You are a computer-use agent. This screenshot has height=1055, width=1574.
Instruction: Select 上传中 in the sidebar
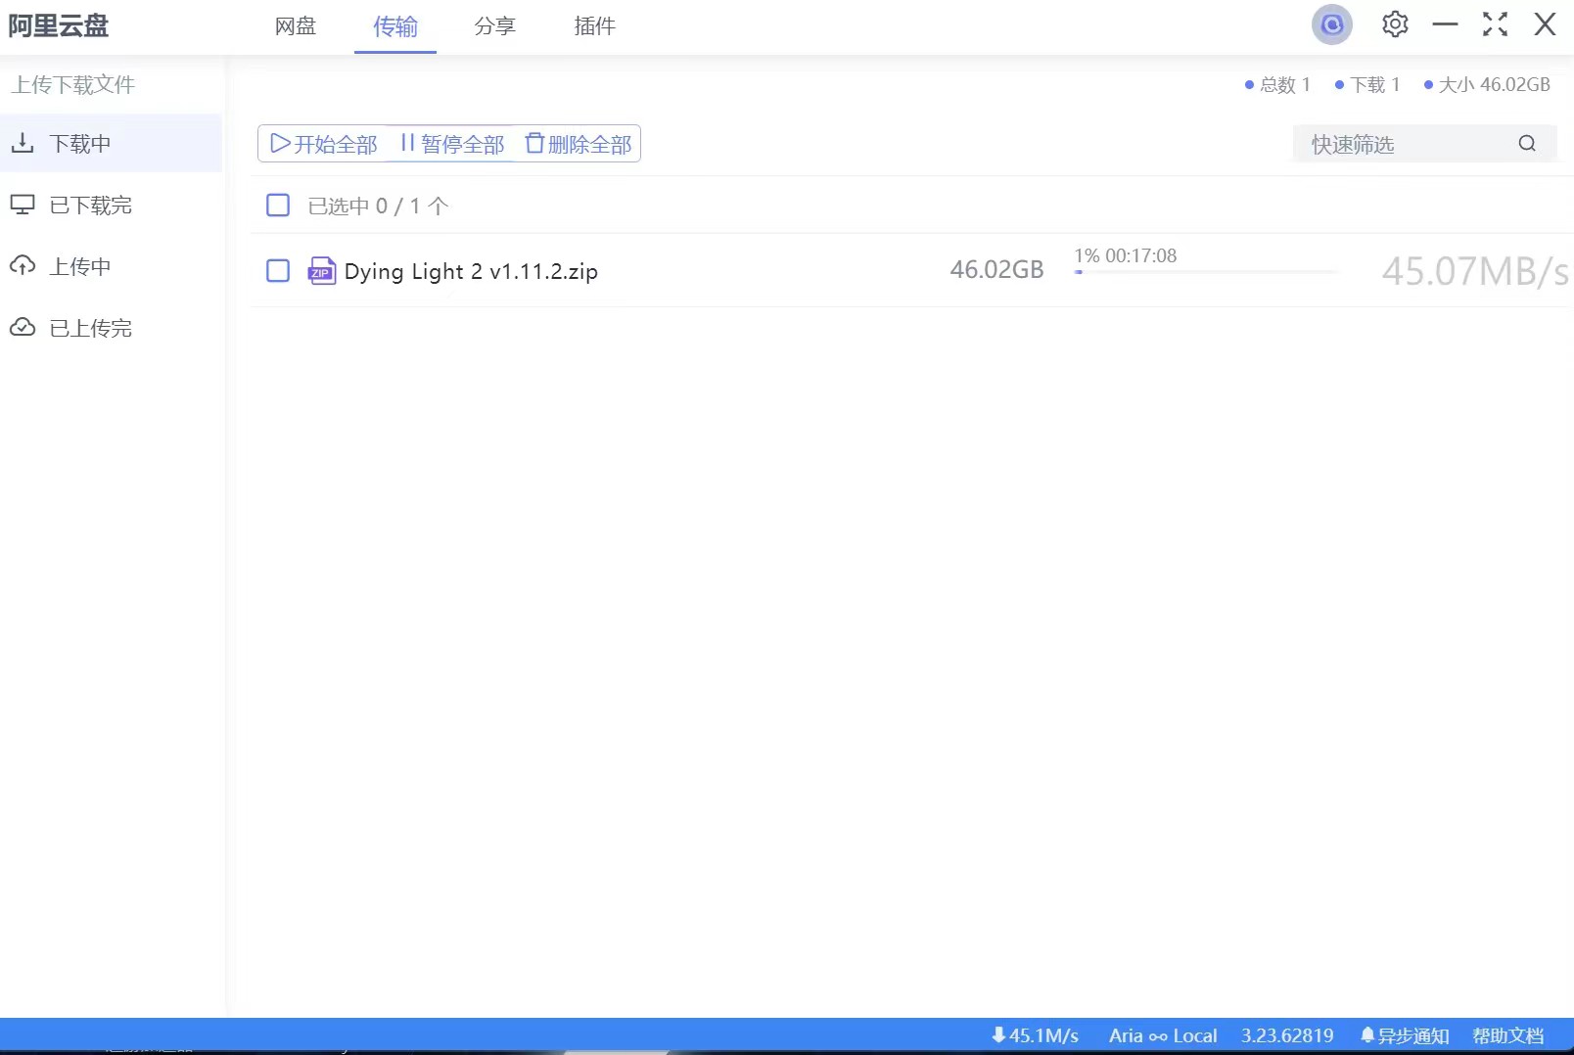112,266
